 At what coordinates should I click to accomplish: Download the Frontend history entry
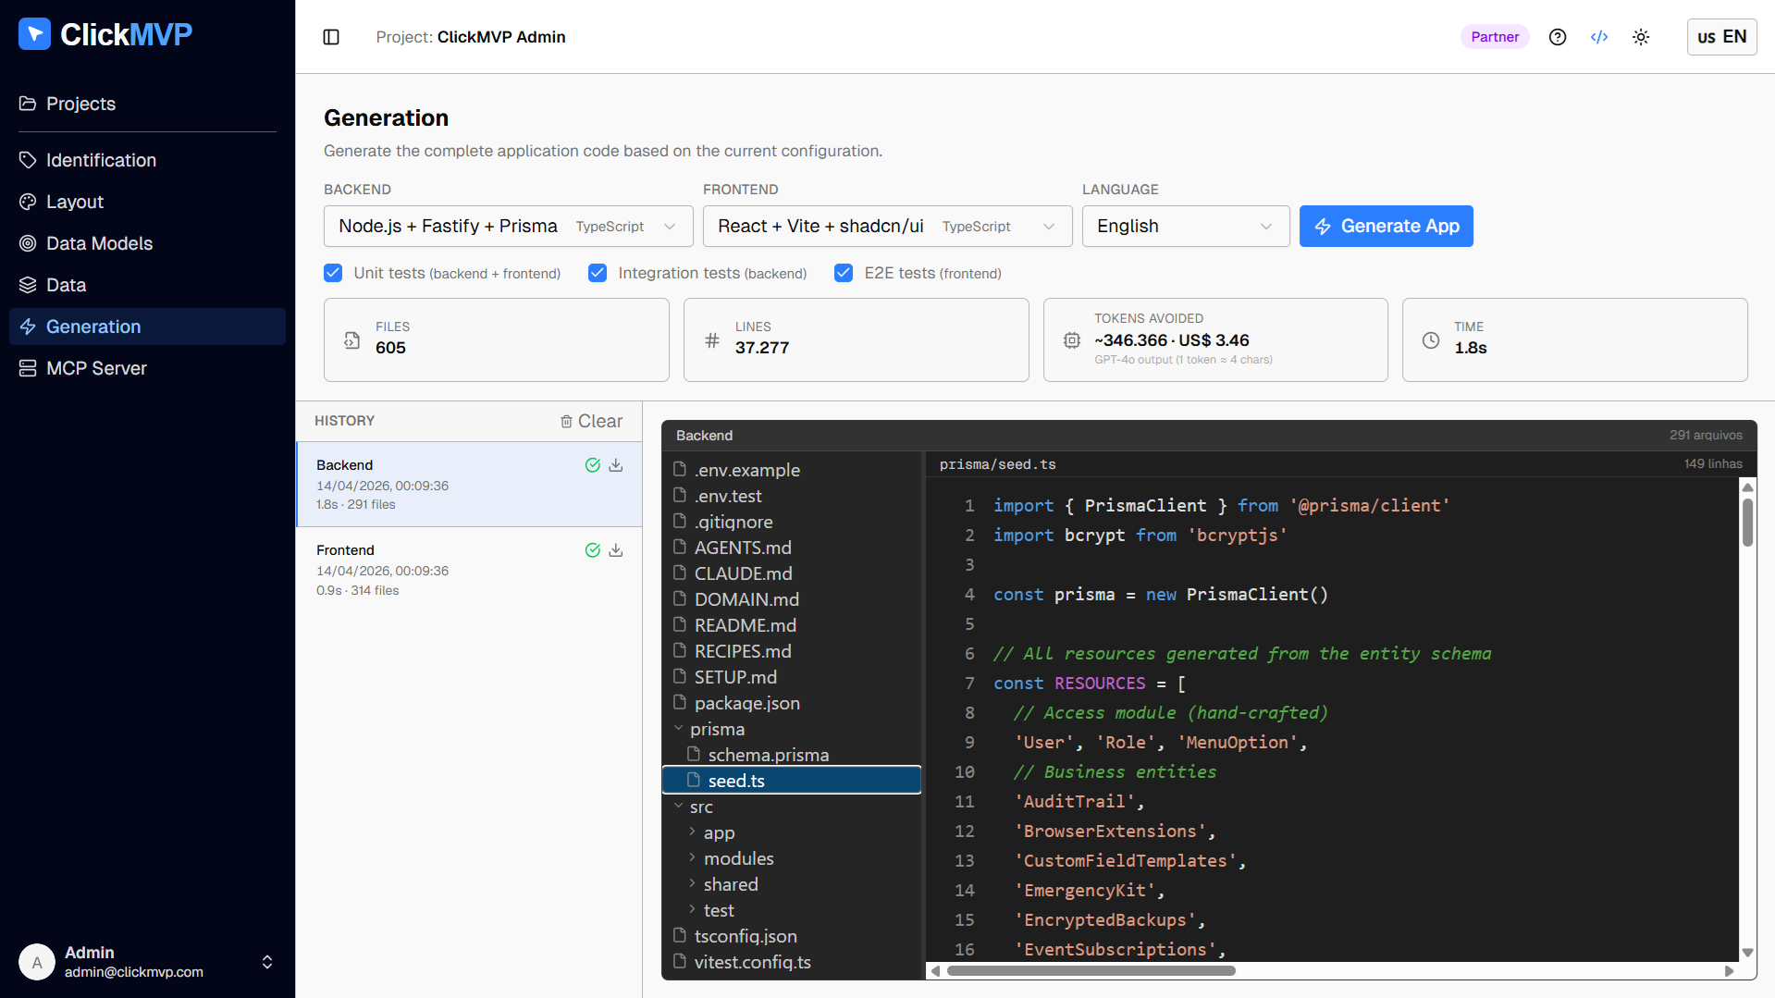pyautogui.click(x=616, y=550)
